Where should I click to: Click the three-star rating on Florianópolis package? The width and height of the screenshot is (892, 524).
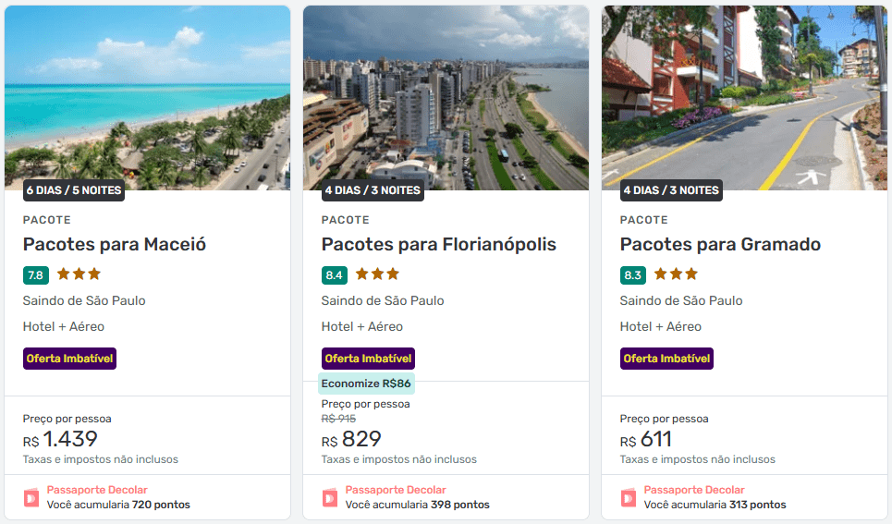377,274
